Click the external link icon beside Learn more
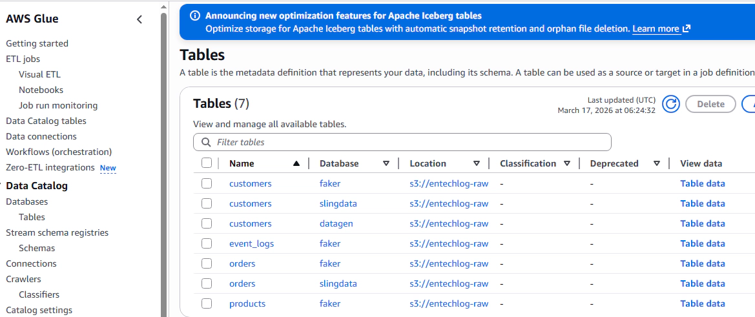The width and height of the screenshot is (755, 317). [687, 29]
